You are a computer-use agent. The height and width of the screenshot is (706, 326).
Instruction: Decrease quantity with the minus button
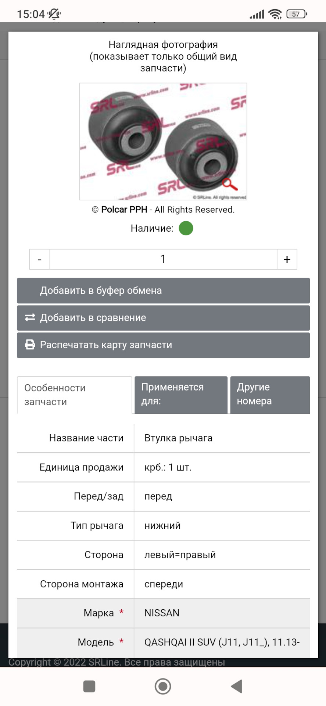point(40,259)
